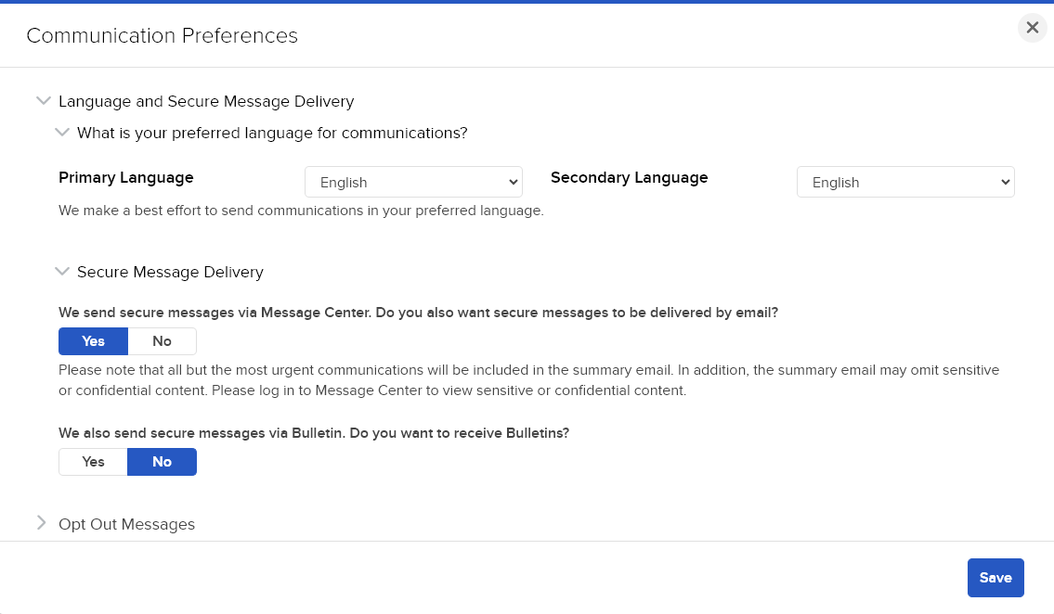Click the chevron next to Opt Out Messages
The width and height of the screenshot is (1054, 614).
click(42, 523)
